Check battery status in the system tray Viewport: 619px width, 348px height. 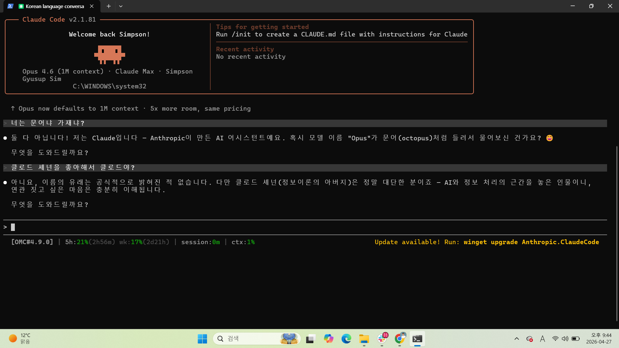pos(576,339)
